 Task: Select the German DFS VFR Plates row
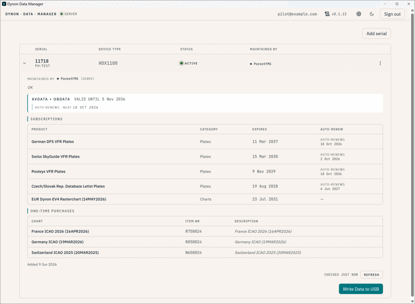205,142
